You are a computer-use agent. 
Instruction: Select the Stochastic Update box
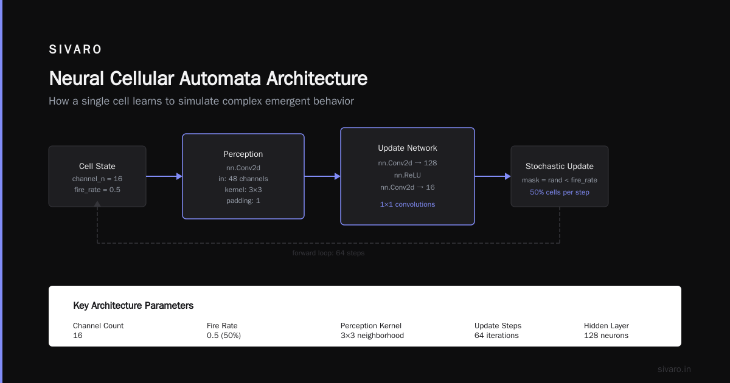point(560,176)
